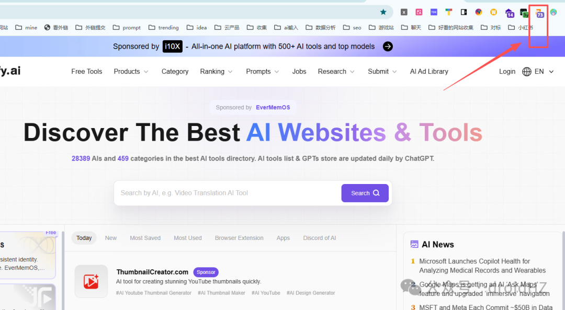Click the bookmark star in the address bar
This screenshot has height=310, width=565.
383,12
